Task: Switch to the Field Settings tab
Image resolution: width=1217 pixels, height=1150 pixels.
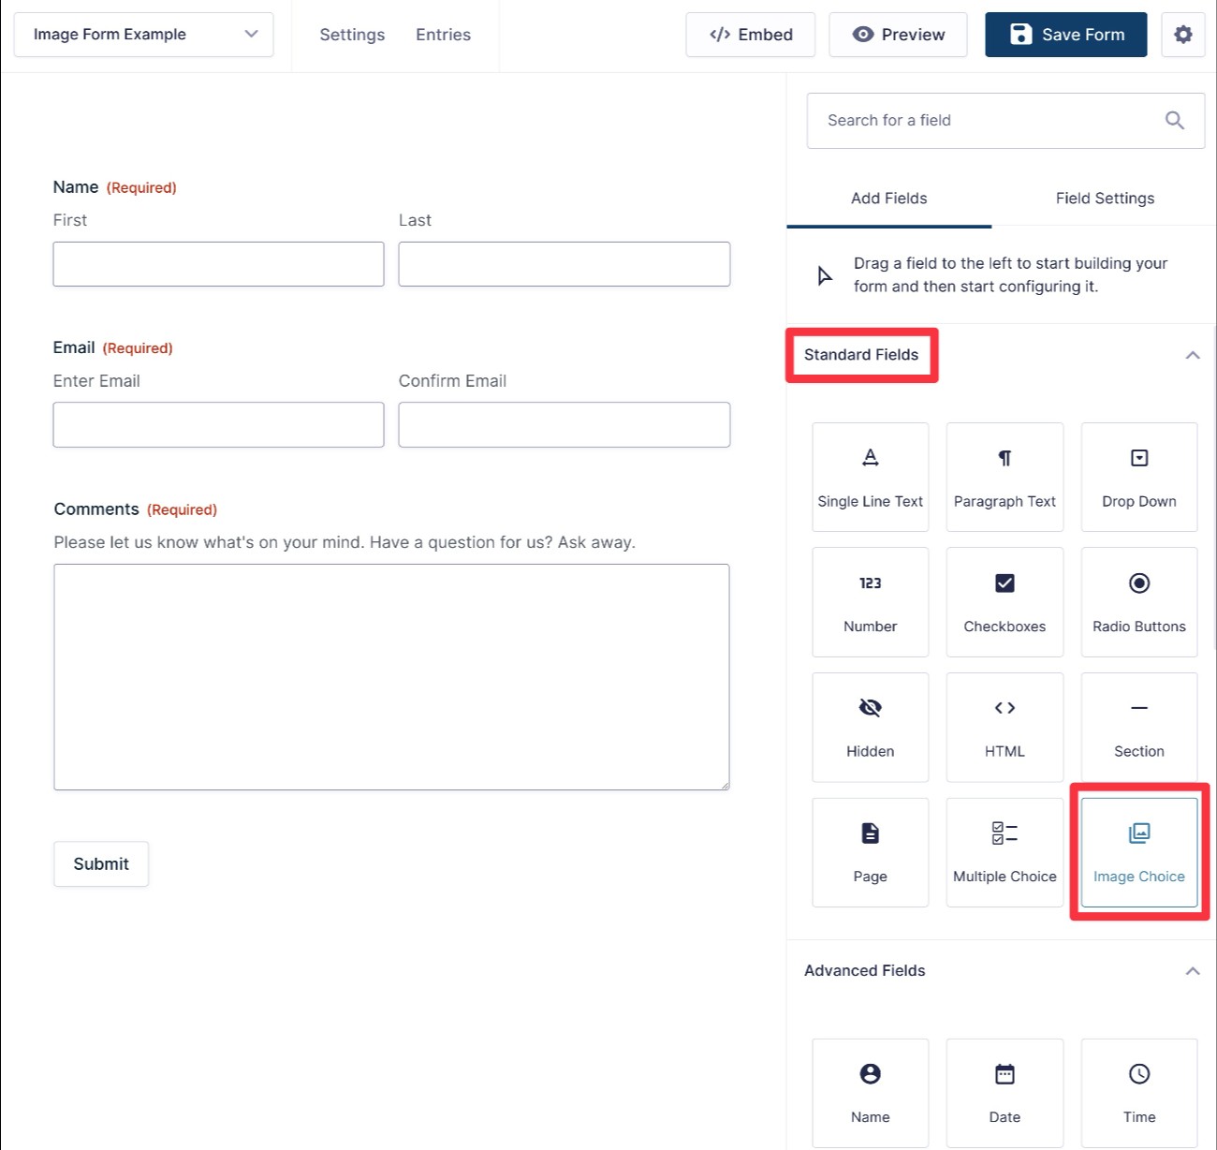Action: coord(1104,199)
